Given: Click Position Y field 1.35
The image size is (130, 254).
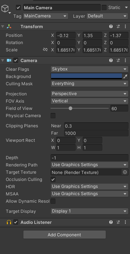Looking at the screenshot, I should [92, 35].
